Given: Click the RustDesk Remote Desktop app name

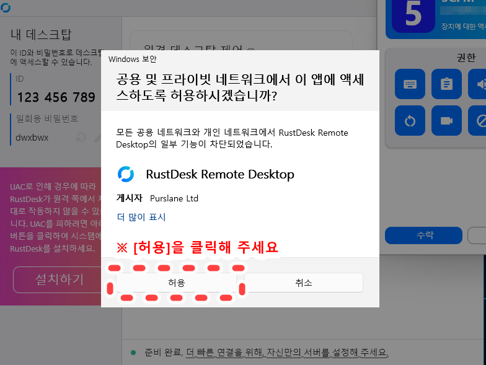Looking at the screenshot, I should 220,175.
